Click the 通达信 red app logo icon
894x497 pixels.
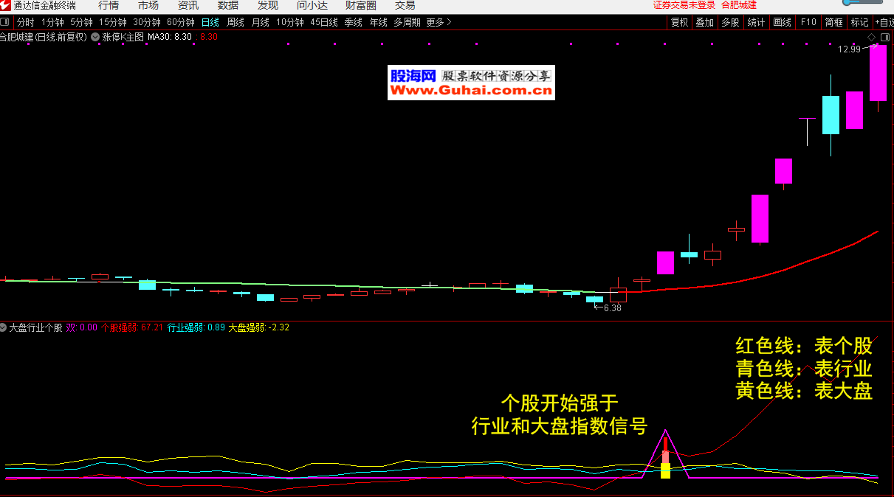(6, 5)
